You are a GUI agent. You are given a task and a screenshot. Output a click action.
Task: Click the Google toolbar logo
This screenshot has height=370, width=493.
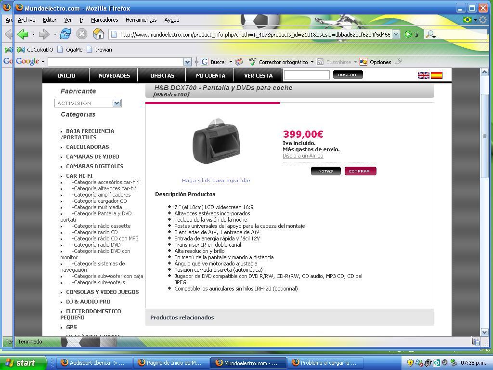click(x=27, y=61)
